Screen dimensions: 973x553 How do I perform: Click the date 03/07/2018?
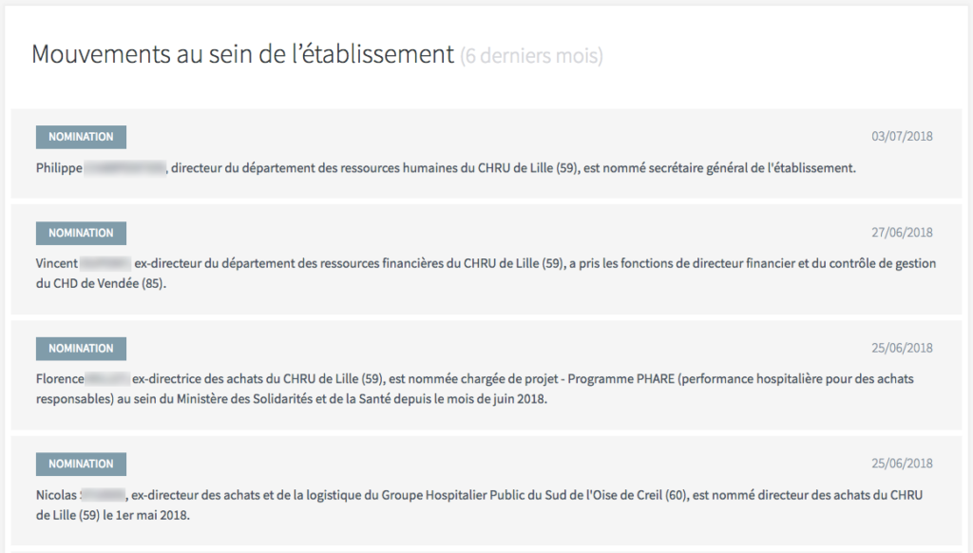(902, 137)
